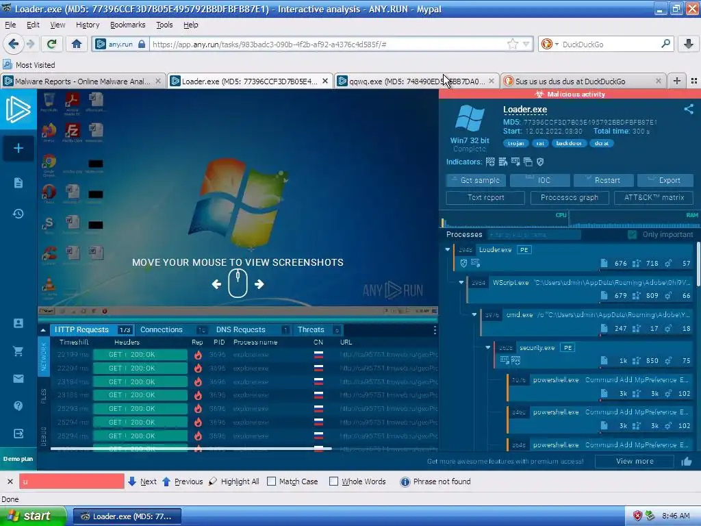Open the contact mail icon in sidebar
Screen dimensions: 701x526
coord(18,379)
